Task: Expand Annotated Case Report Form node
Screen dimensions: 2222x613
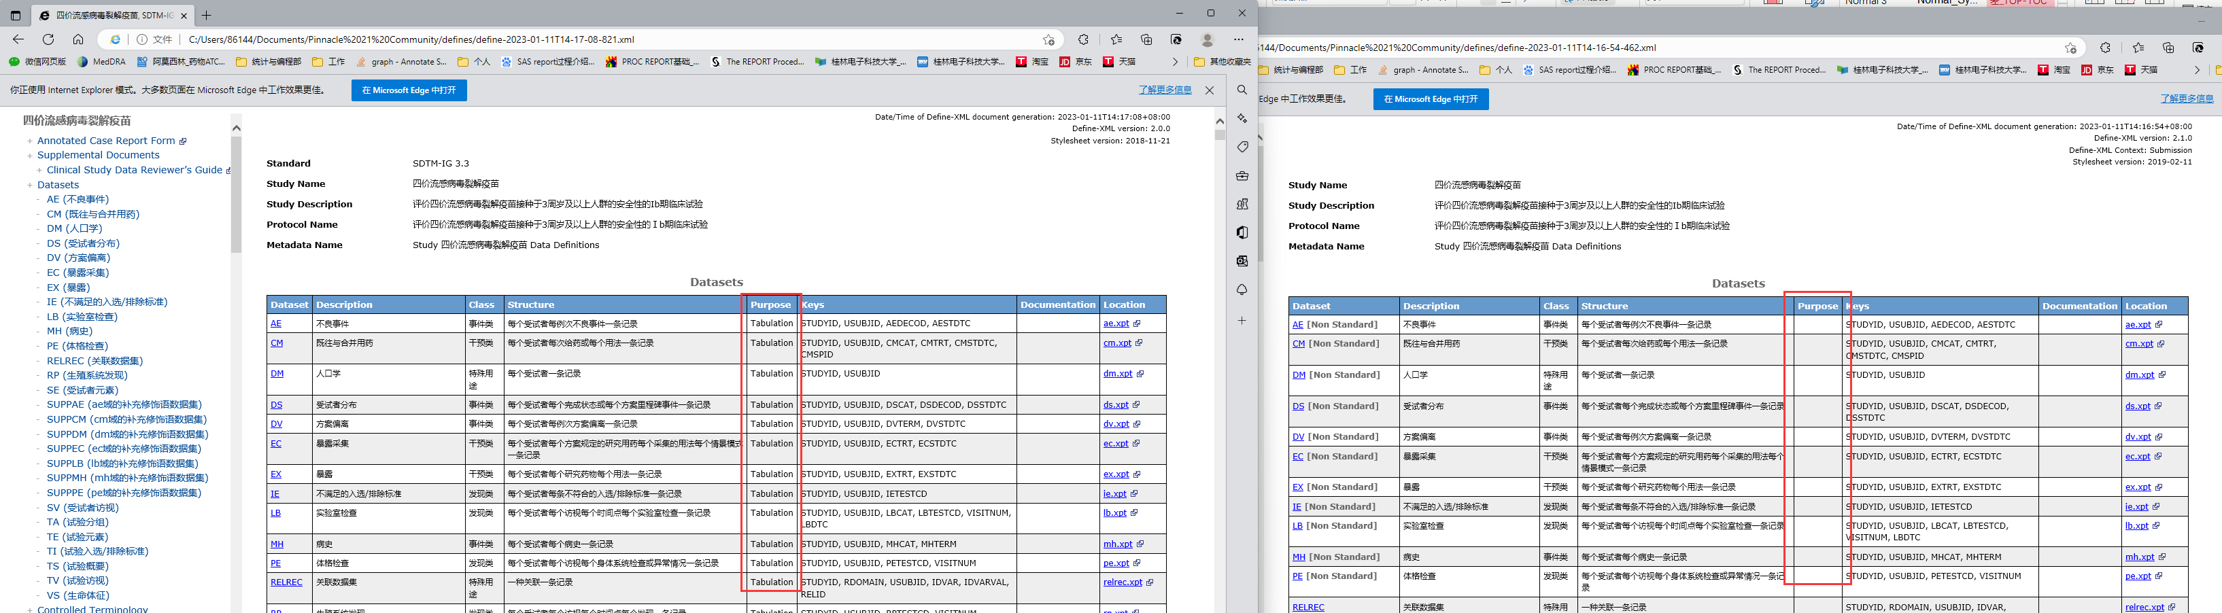Action: point(29,141)
